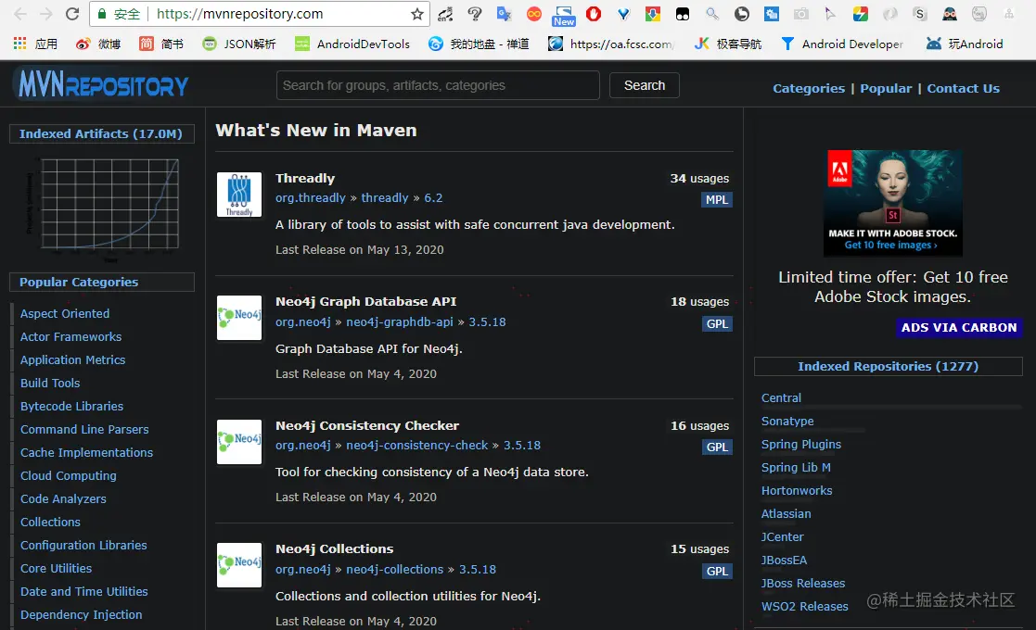Open the Google Translate extension icon
Screen dimensions: 1036x630
[505, 14]
